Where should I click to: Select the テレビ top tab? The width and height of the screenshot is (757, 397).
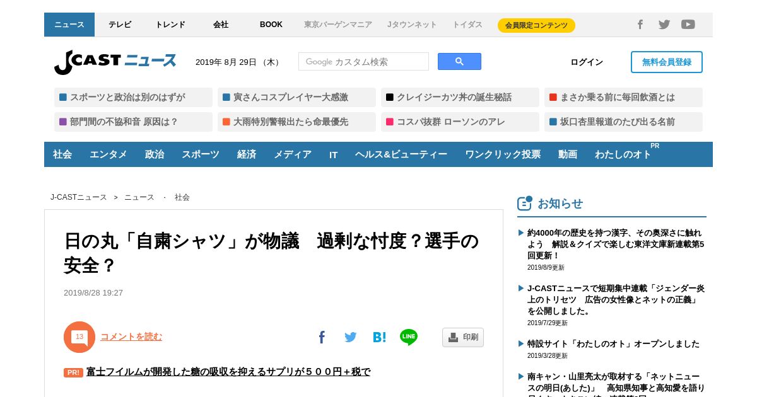[120, 25]
